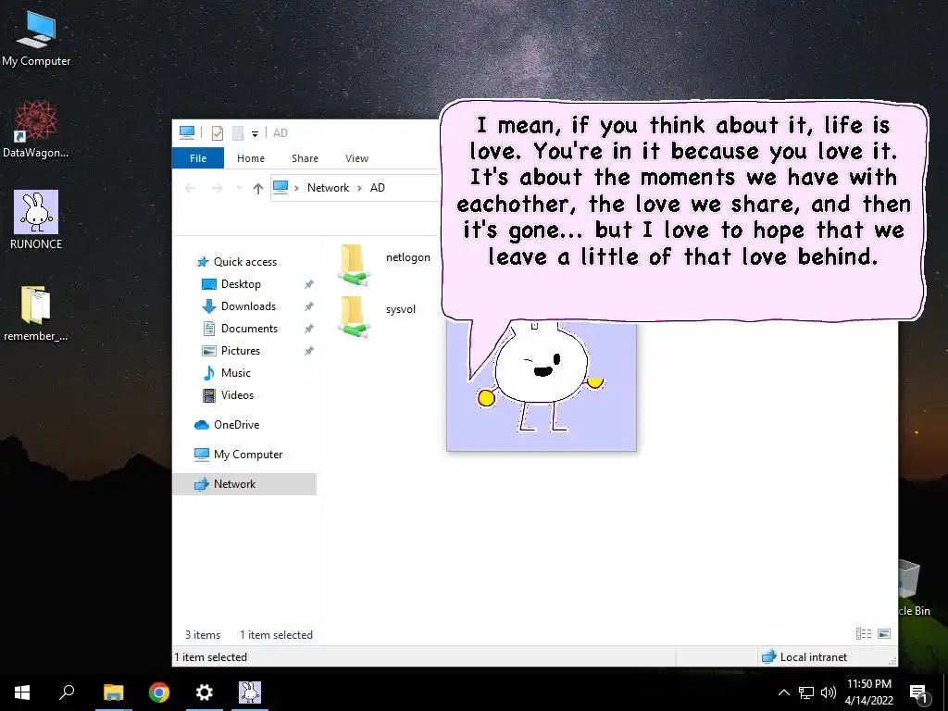948x711 pixels.
Task: Open the DataWagon desktop shortcut
Action: coord(36,130)
